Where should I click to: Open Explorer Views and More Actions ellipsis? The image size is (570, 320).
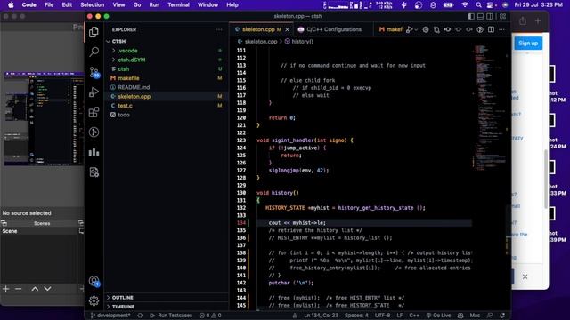(x=219, y=29)
